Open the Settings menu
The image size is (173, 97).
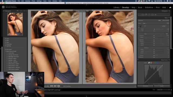(39, 1)
